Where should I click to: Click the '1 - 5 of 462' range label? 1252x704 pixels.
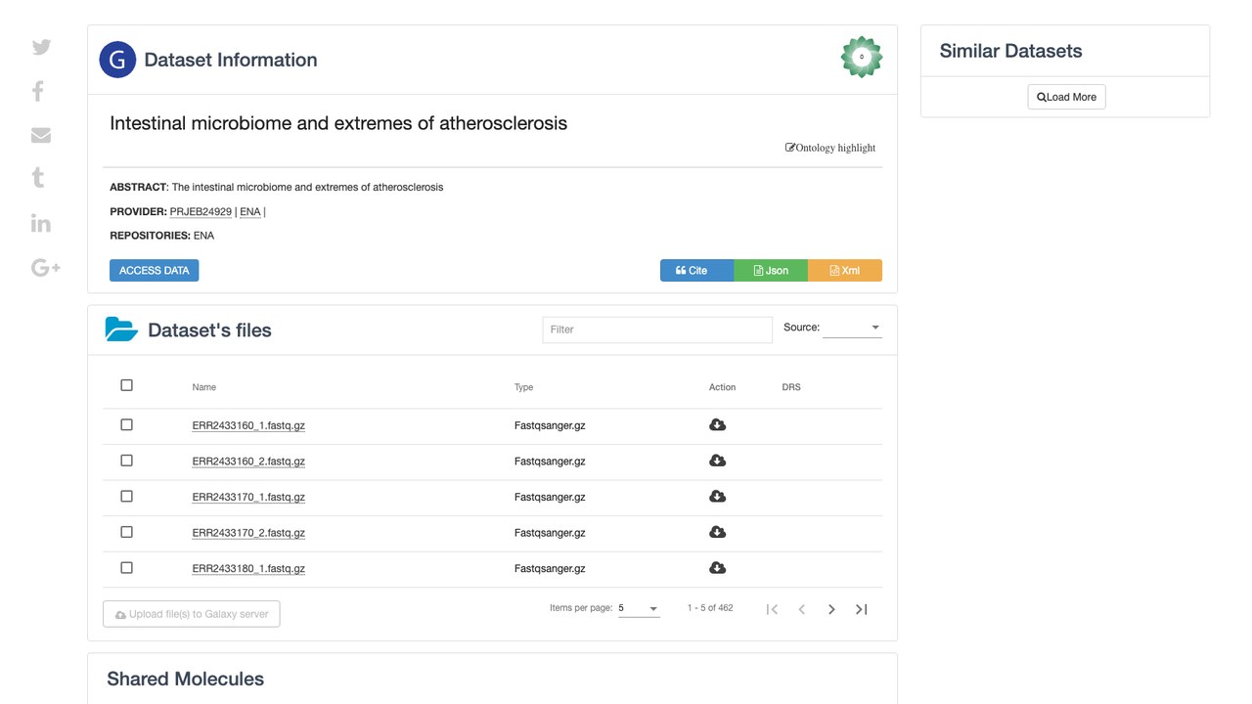(x=710, y=608)
